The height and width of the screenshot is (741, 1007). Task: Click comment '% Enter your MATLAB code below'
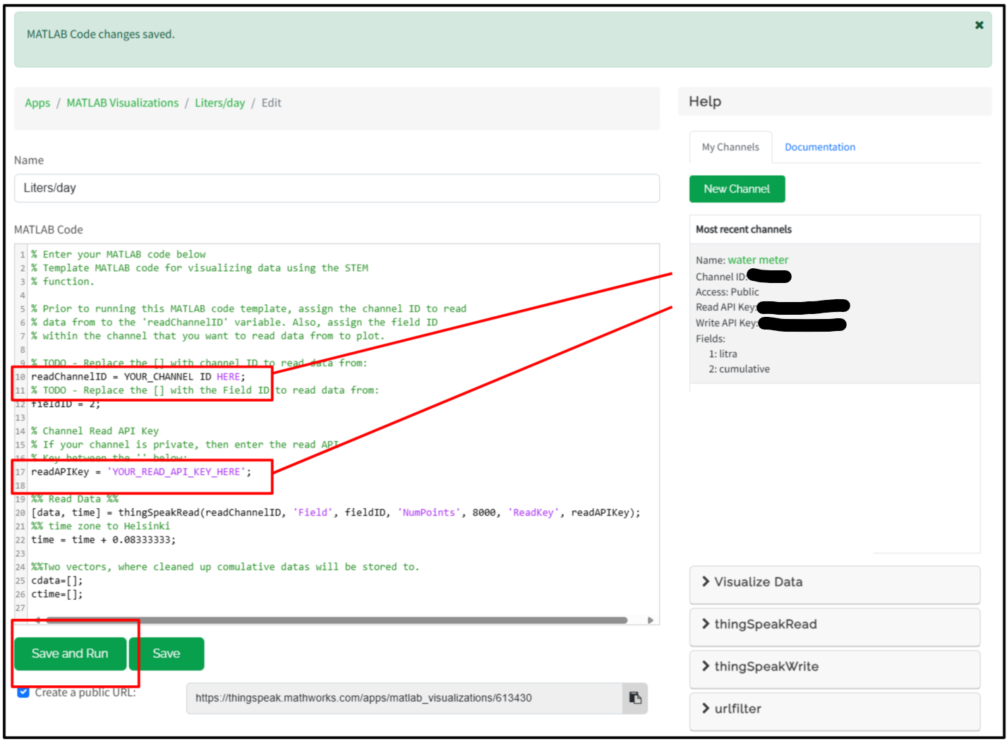[x=119, y=255]
